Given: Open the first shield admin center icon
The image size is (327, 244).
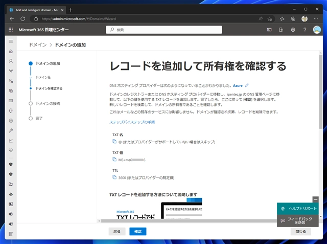Looking at the screenshot, I should tap(11, 164).
